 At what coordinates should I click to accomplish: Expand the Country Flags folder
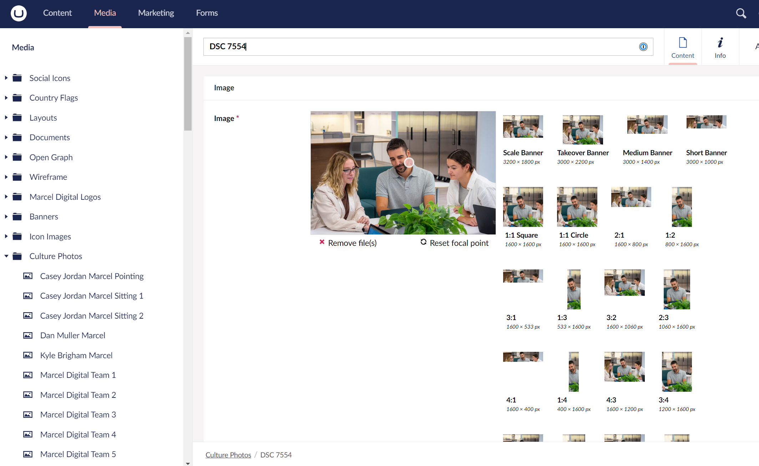click(x=6, y=98)
